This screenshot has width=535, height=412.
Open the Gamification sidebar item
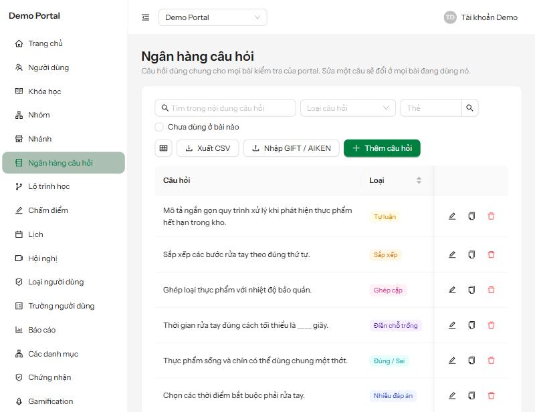(x=51, y=401)
